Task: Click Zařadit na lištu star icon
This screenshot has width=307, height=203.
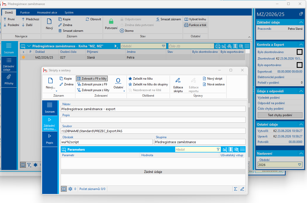Action: [x=130, y=79]
